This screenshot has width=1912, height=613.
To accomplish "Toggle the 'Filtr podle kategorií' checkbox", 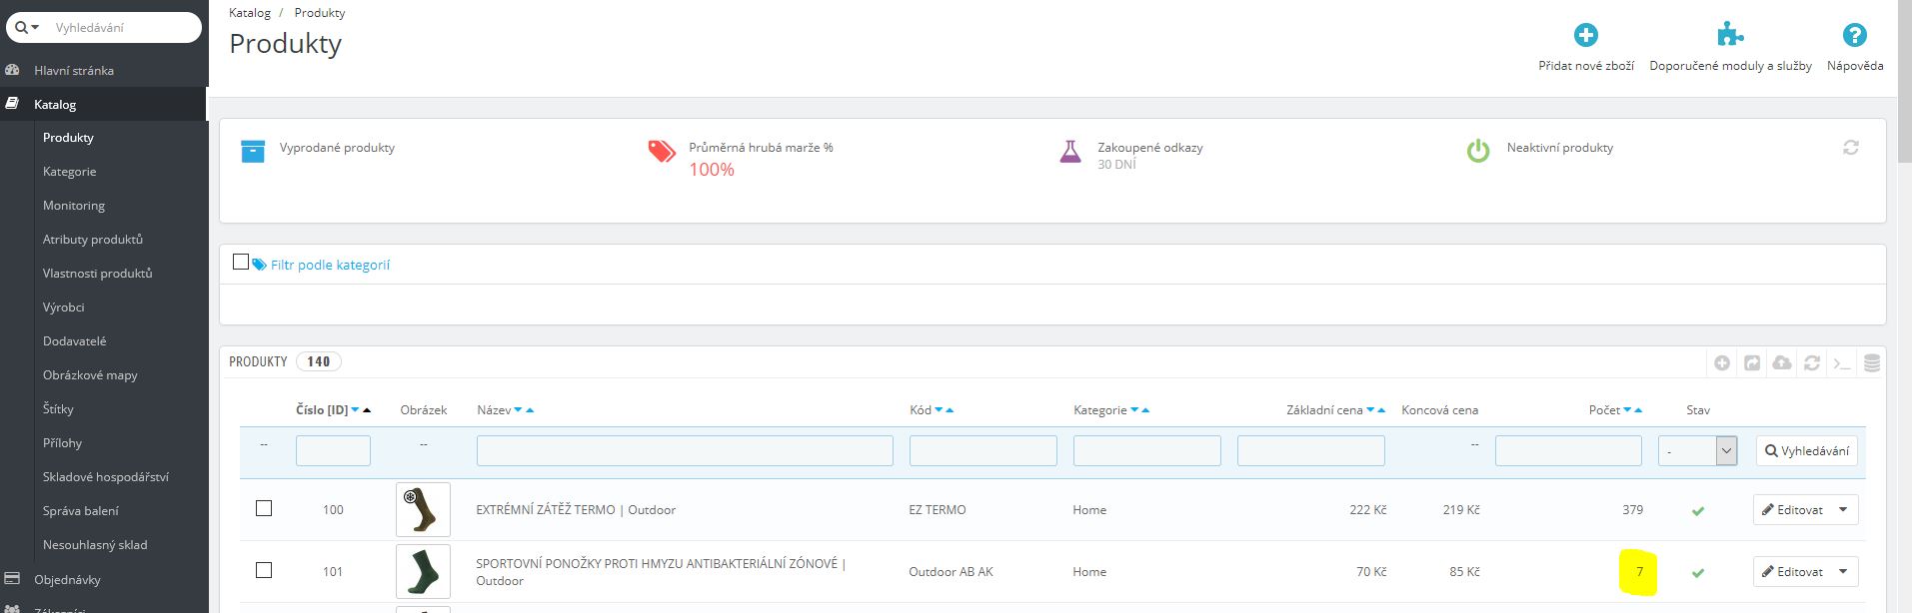I will coord(240,263).
